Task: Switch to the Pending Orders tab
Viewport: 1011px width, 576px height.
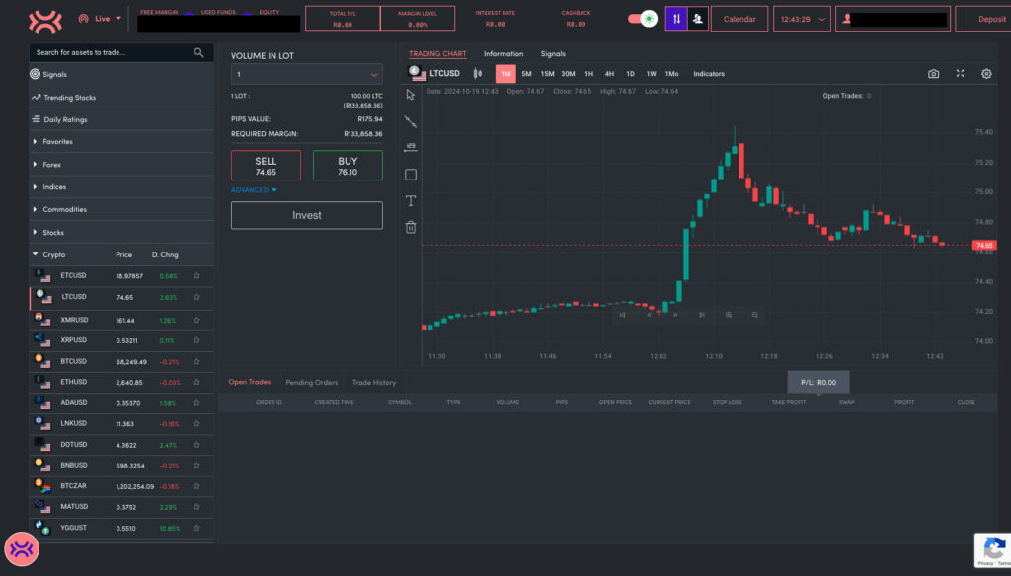Action: (312, 382)
